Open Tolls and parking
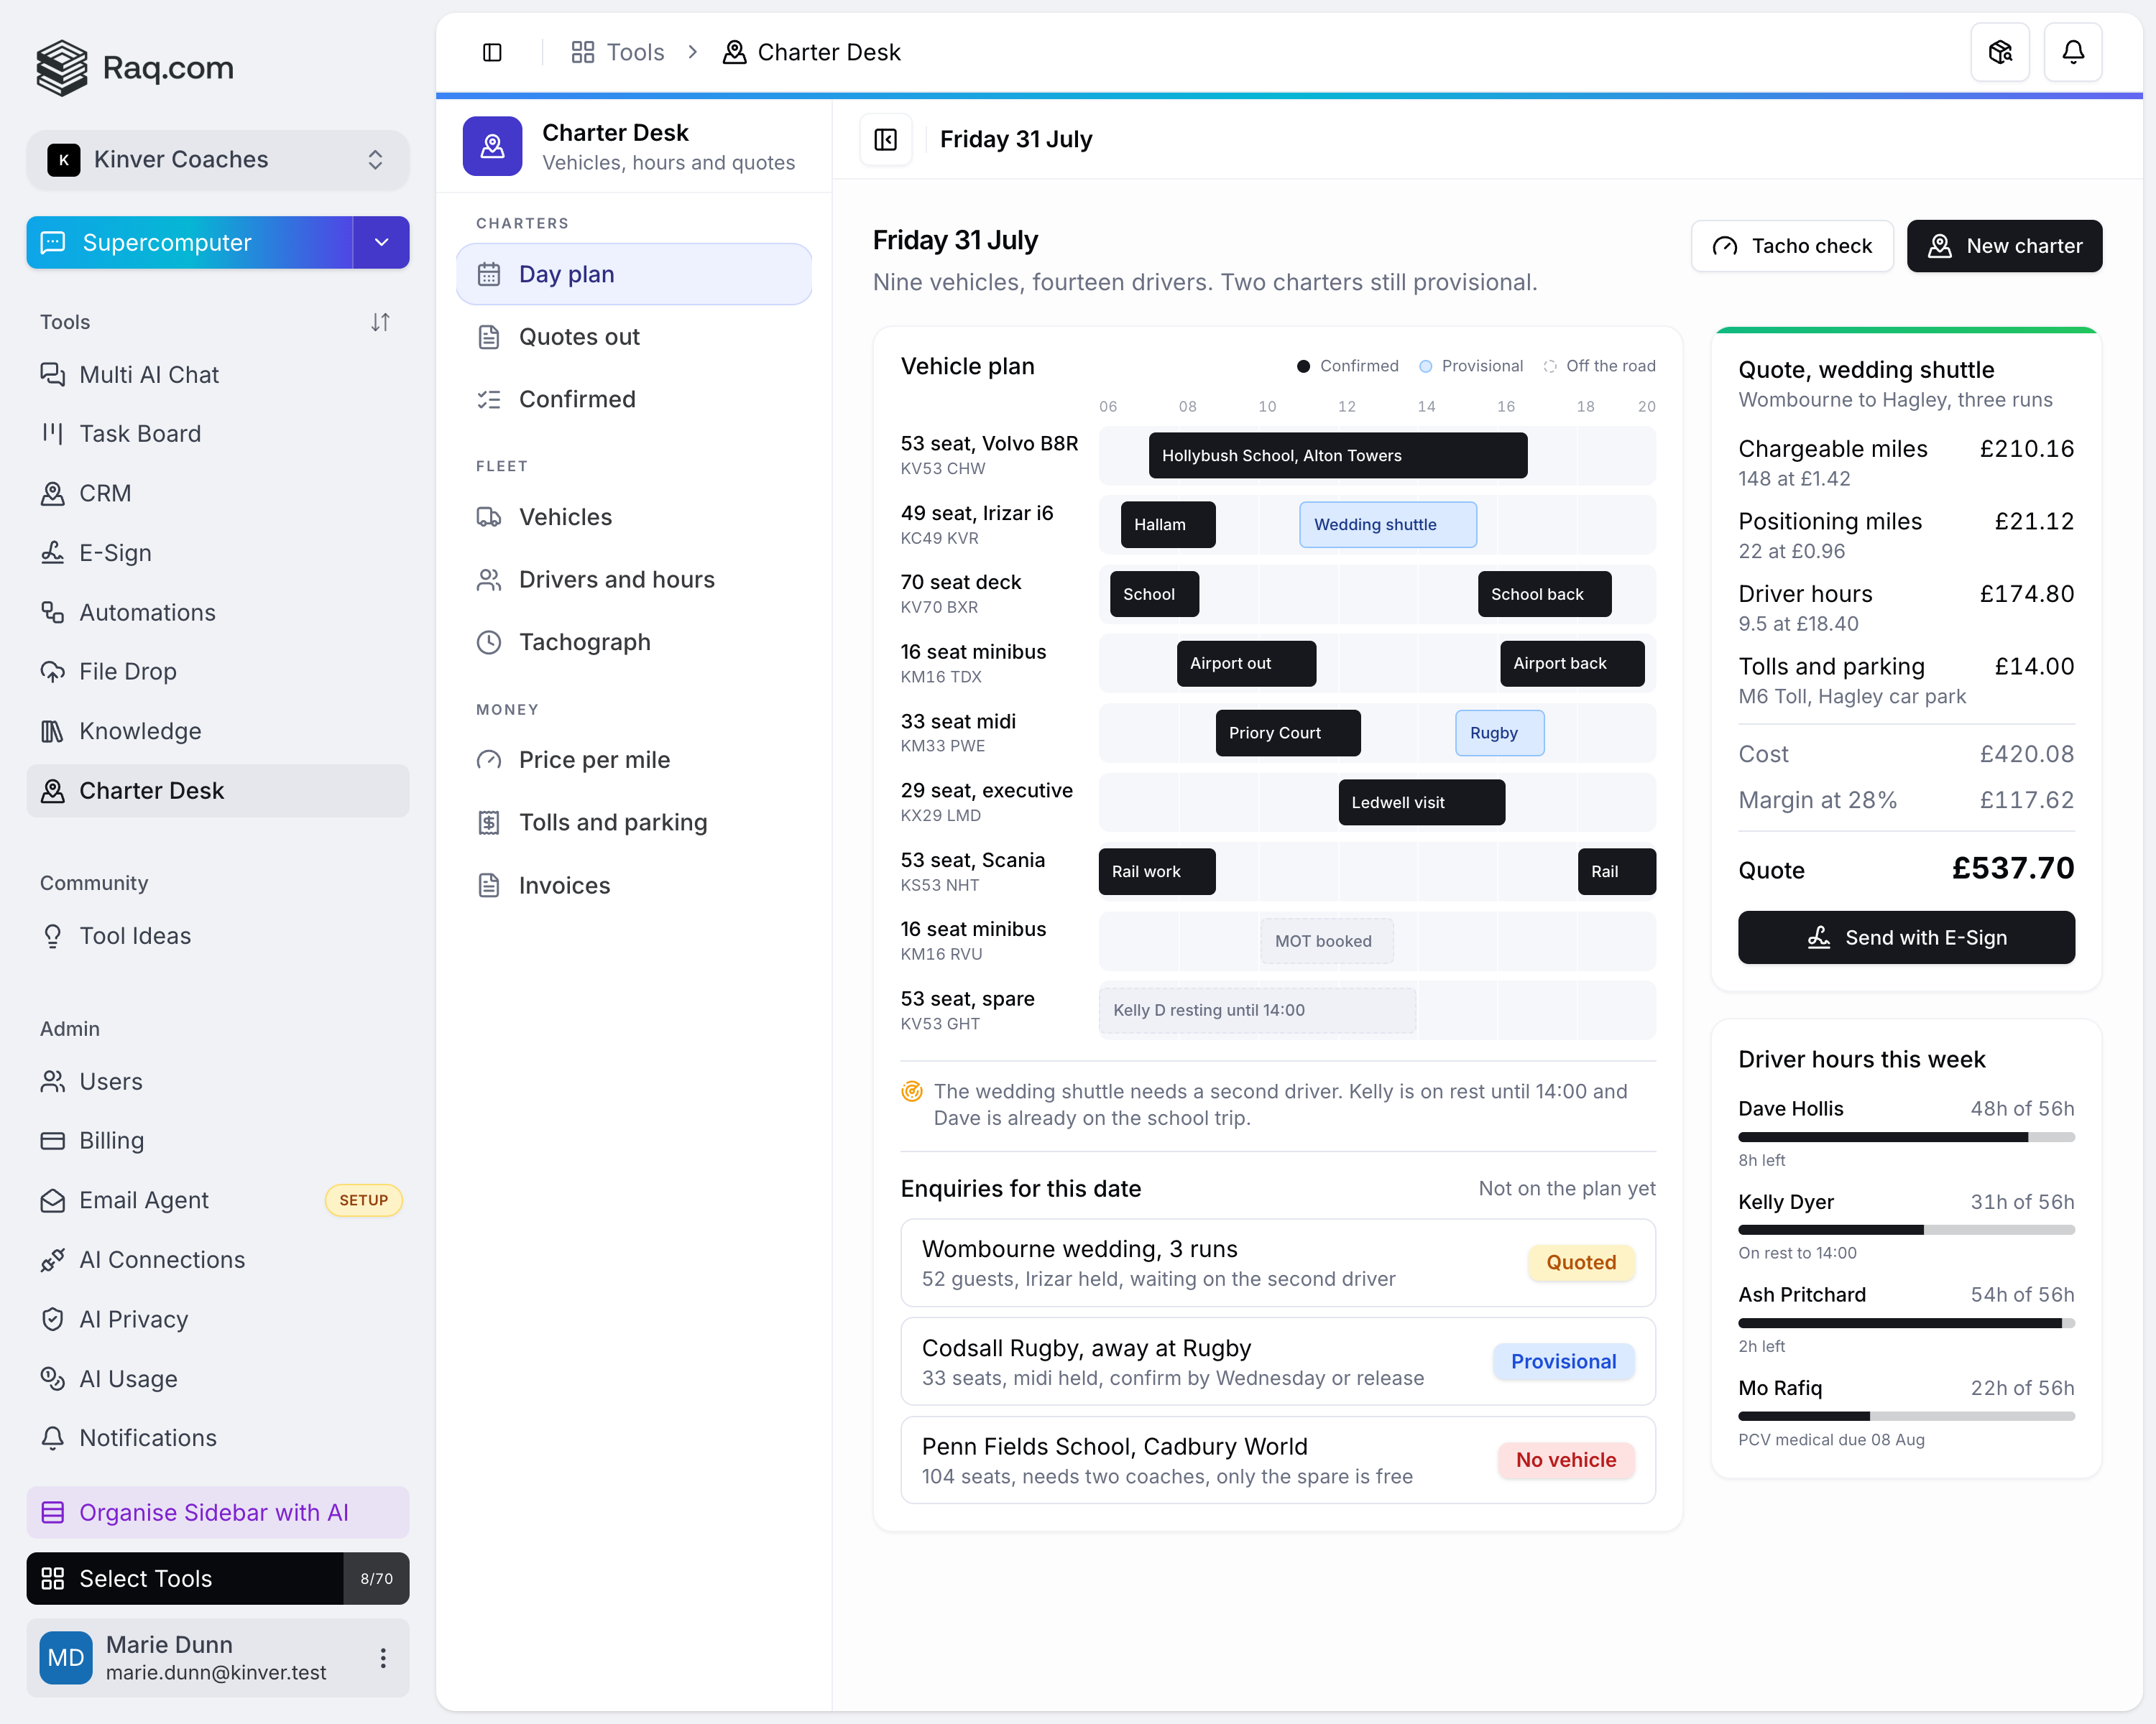This screenshot has width=2156, height=1724. tap(634, 822)
